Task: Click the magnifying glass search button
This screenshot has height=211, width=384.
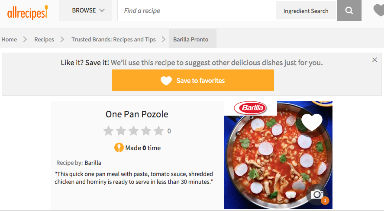Action: point(349,11)
